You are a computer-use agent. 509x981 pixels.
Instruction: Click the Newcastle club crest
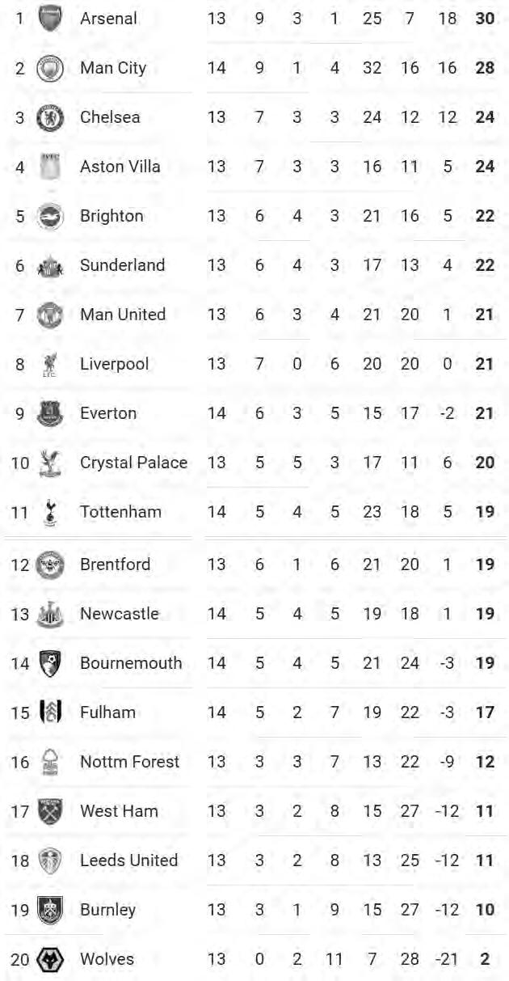50,615
